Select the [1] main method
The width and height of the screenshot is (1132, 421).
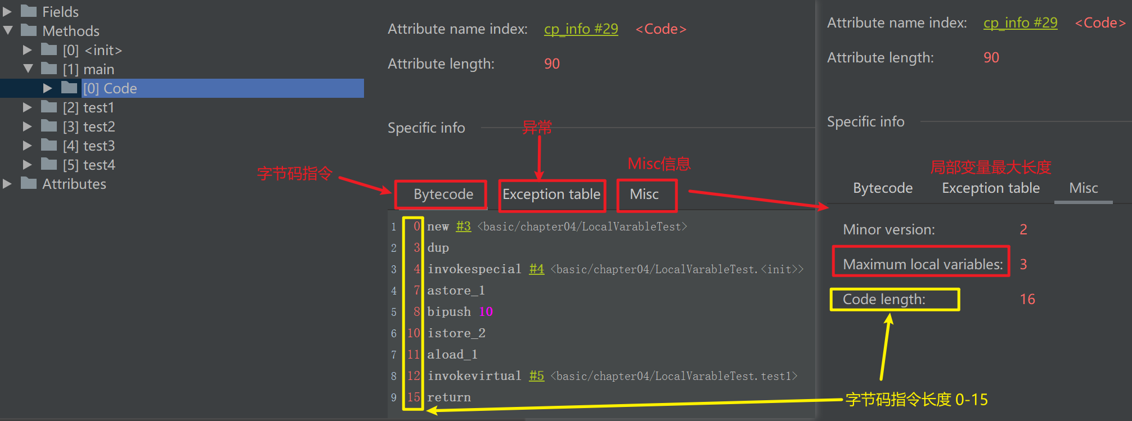pos(88,69)
